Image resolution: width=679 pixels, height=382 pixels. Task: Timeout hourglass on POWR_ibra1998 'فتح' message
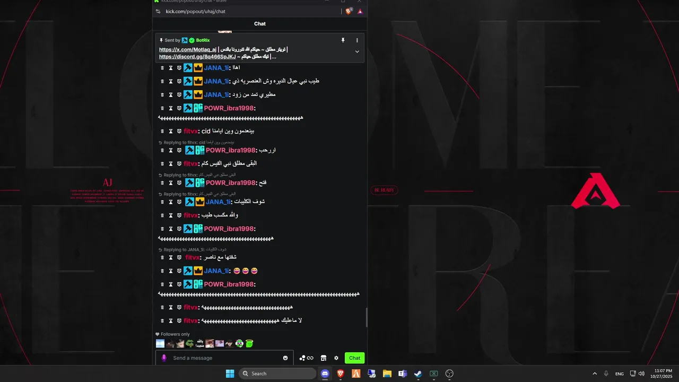pos(171,183)
